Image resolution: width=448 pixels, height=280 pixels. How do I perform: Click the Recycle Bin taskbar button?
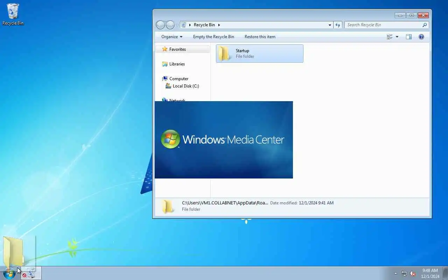[31, 273]
